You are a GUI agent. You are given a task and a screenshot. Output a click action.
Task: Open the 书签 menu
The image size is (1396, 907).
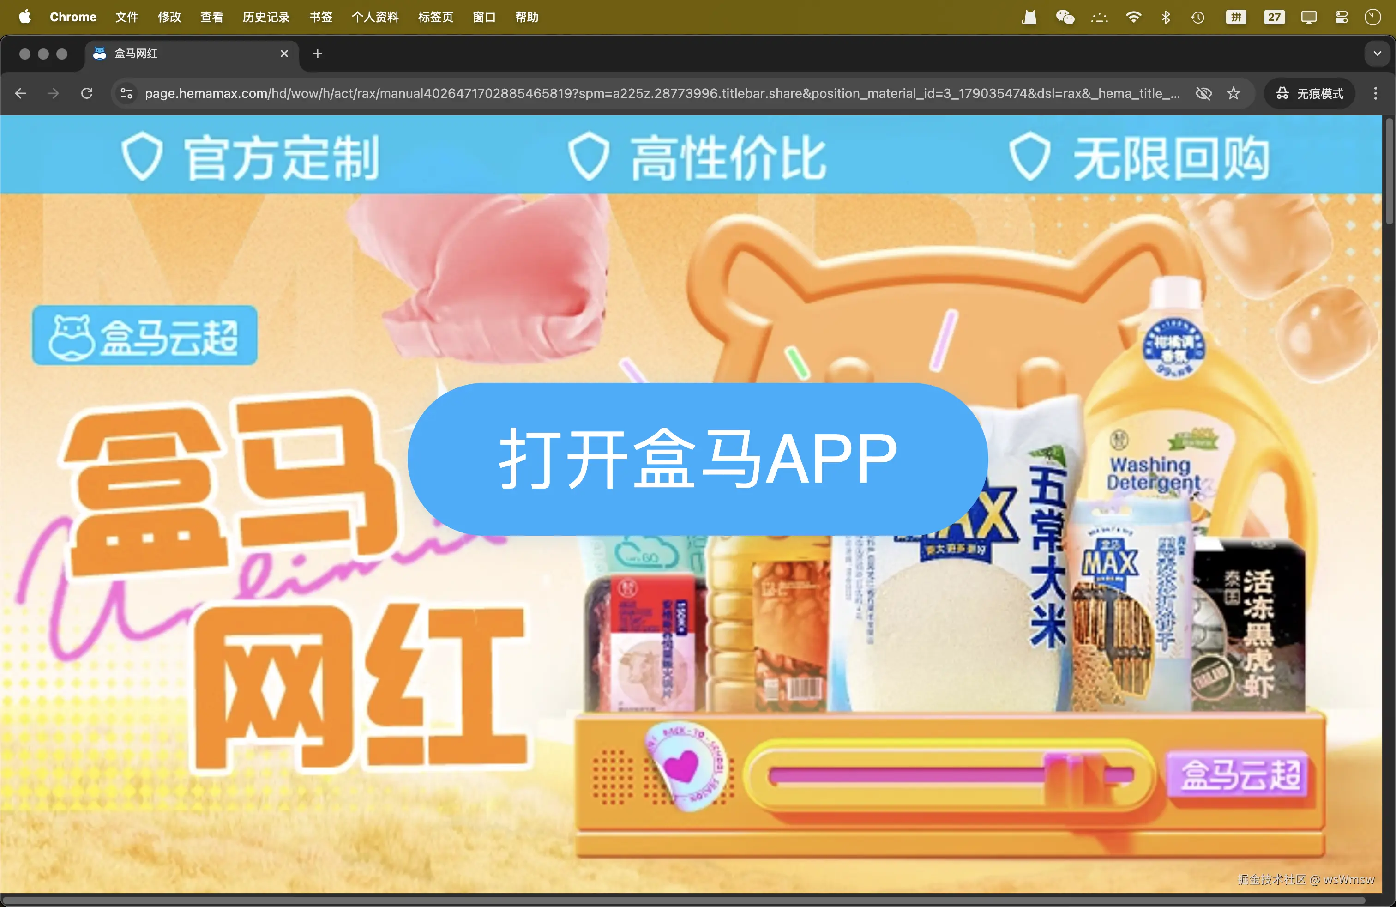320,17
